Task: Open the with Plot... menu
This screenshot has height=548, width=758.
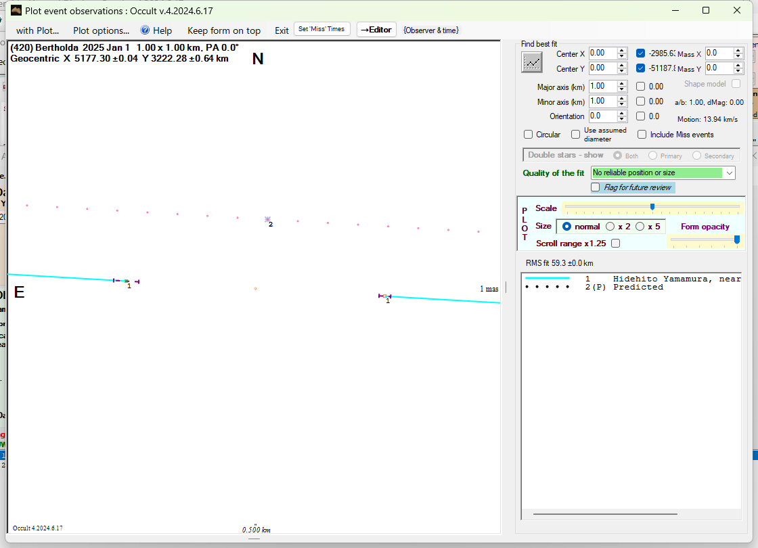Action: [37, 30]
